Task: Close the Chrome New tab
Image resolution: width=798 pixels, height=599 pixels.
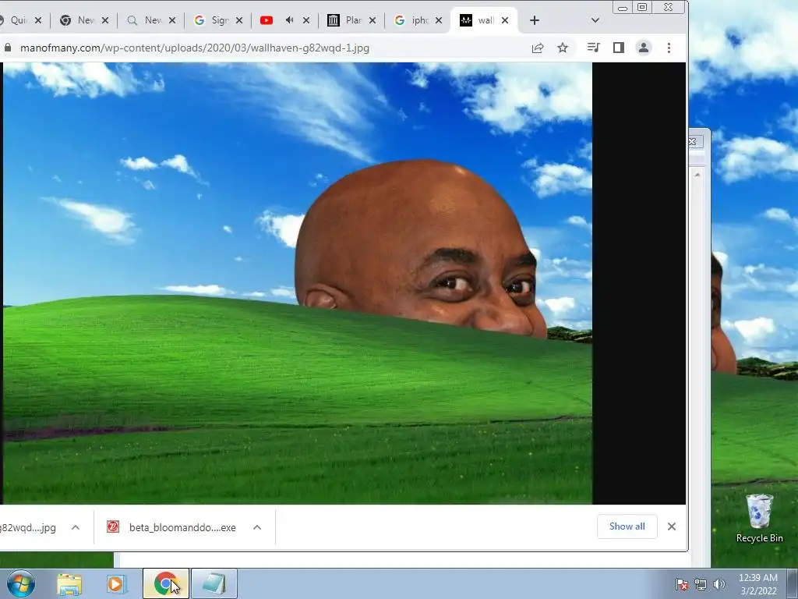Action: tap(105, 20)
